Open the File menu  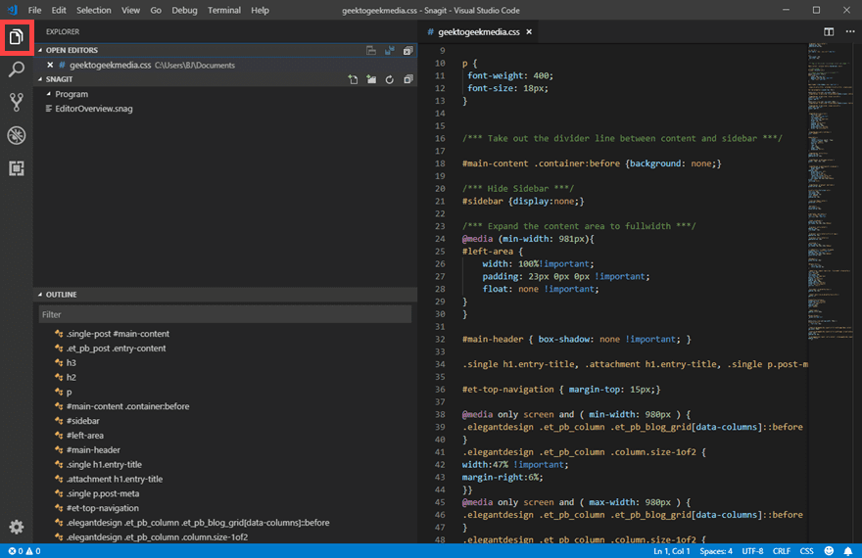click(x=34, y=10)
